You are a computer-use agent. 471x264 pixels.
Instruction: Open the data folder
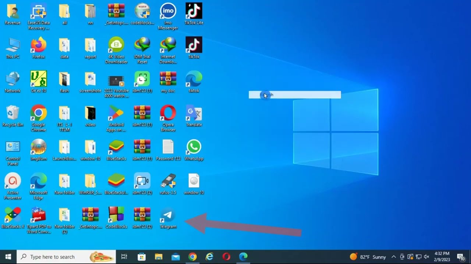(64, 48)
